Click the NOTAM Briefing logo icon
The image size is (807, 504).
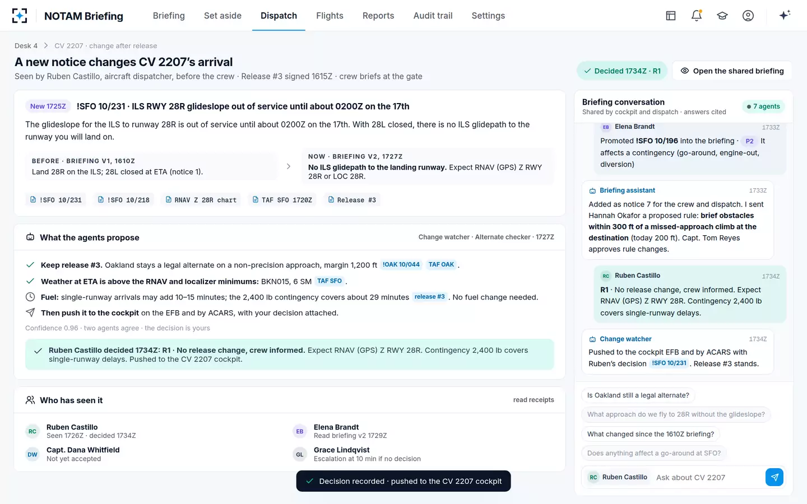[x=20, y=16]
